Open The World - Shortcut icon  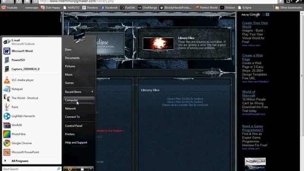[7, 98]
